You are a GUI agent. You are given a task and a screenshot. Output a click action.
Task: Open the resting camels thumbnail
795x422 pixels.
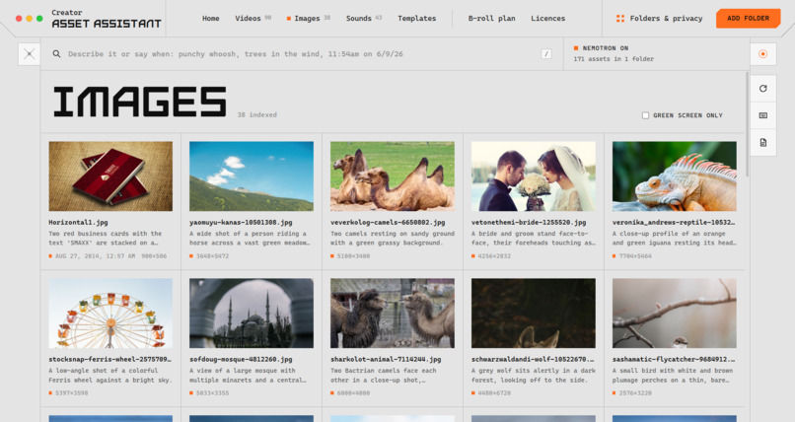tap(393, 176)
